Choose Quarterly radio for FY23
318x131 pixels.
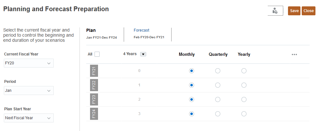(x=218, y=99)
